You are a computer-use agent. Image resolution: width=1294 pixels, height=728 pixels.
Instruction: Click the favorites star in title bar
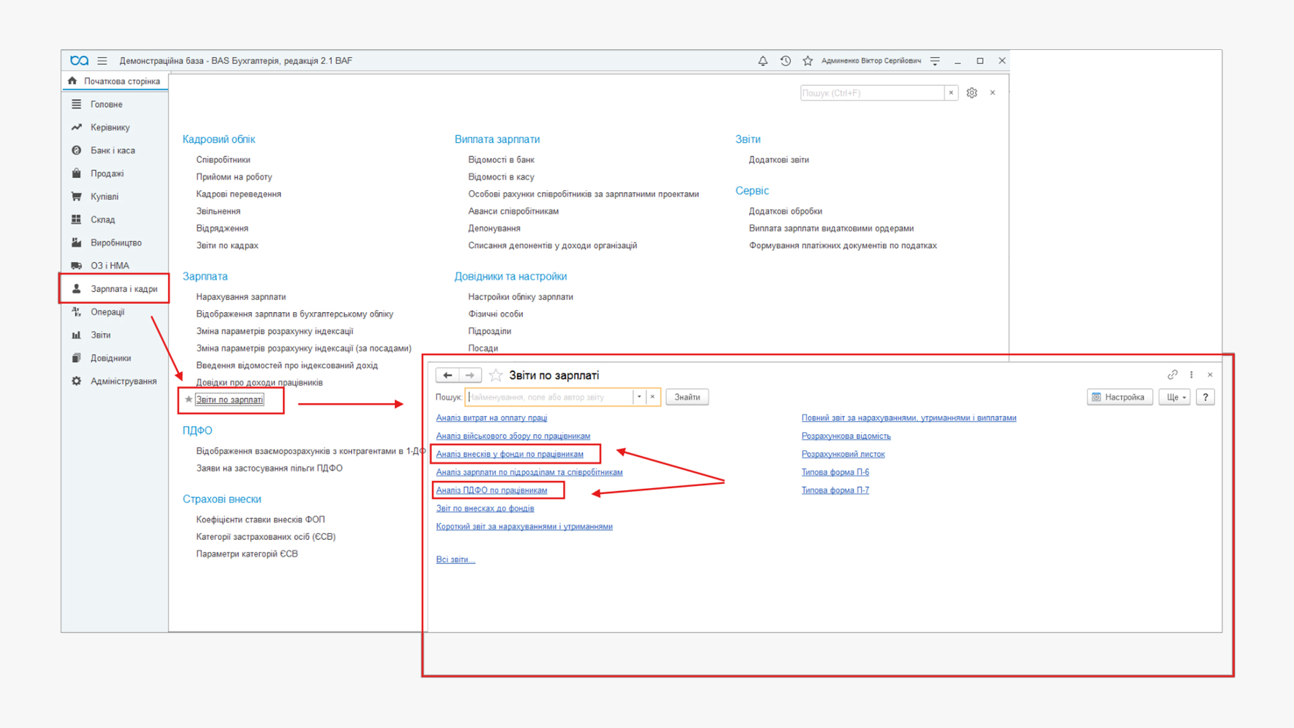tap(807, 61)
